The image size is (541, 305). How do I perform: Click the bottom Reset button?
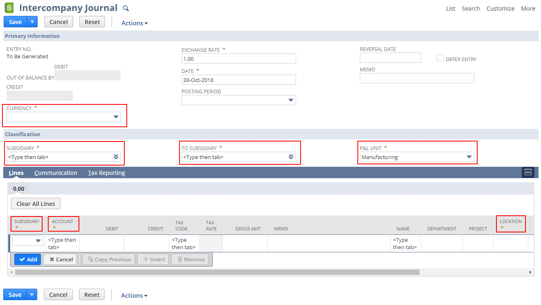point(92,294)
